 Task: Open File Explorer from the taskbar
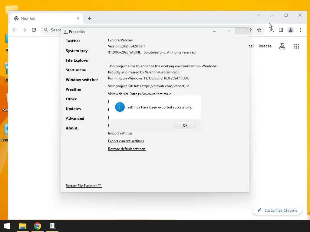pyautogui.click(x=22, y=226)
